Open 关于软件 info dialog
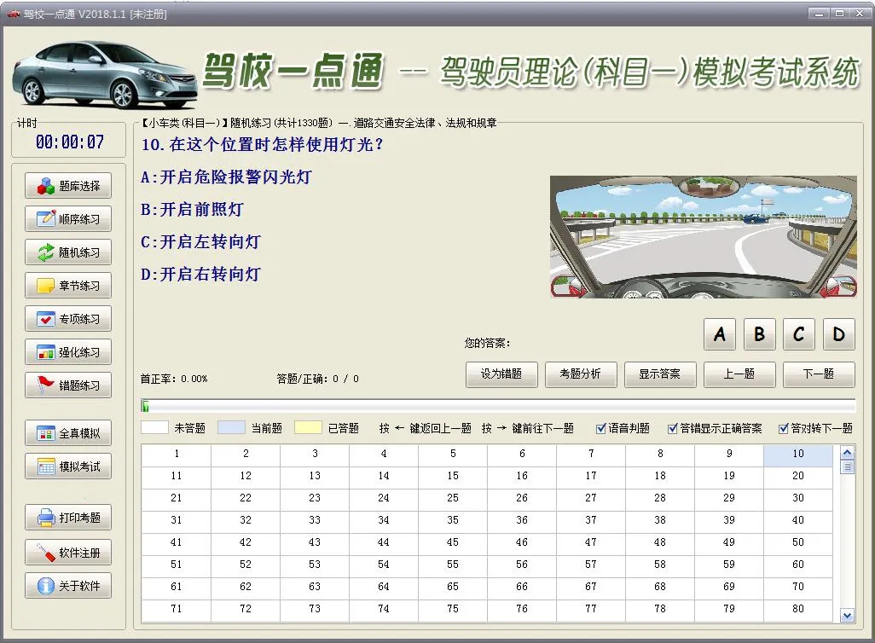875x643 pixels. click(x=68, y=586)
